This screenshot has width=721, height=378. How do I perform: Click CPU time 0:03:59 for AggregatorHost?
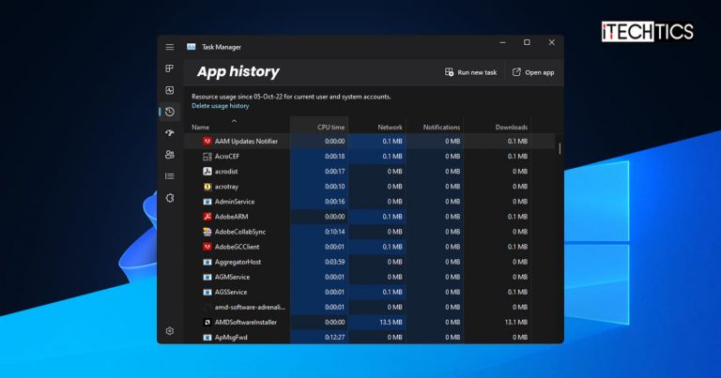[334, 262]
